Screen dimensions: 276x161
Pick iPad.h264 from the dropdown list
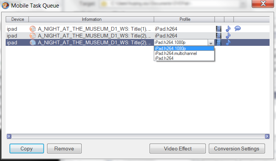point(184,58)
